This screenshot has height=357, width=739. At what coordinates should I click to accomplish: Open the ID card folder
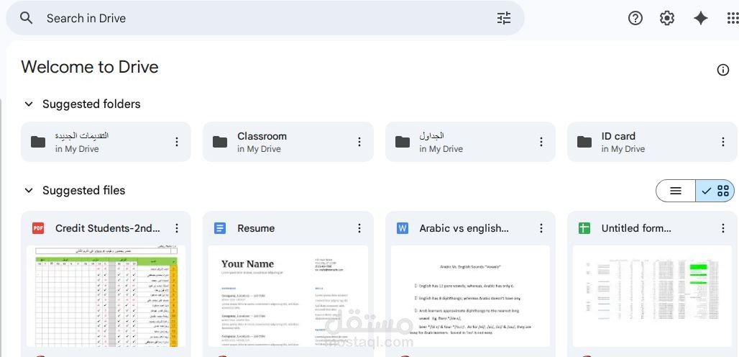click(x=653, y=142)
